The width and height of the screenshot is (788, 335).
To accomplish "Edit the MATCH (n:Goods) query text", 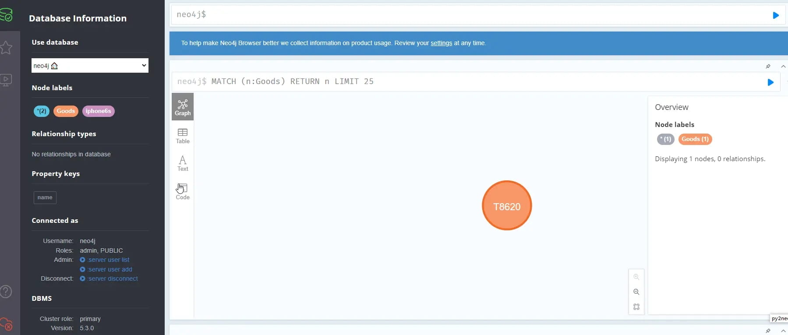I will [x=292, y=81].
